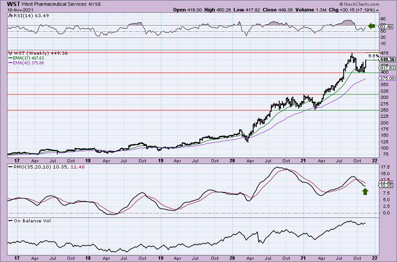The width and height of the screenshot is (397, 262).
Task: Click the line icon before RSI(14)
Action: pos(11,15)
